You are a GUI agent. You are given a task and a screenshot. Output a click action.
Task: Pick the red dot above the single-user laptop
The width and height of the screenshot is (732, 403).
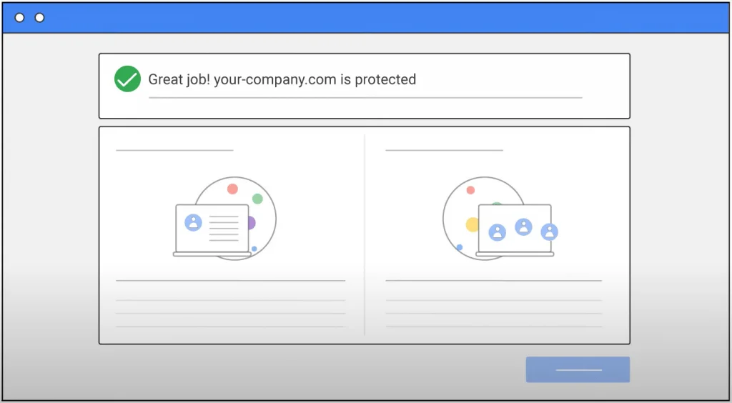coord(232,189)
